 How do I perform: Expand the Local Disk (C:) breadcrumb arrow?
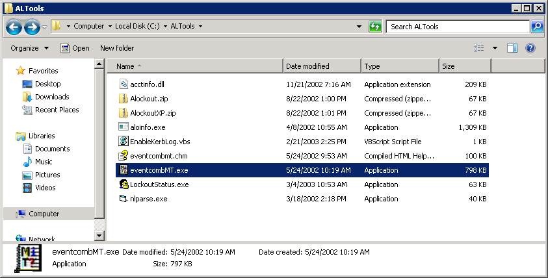click(x=165, y=26)
